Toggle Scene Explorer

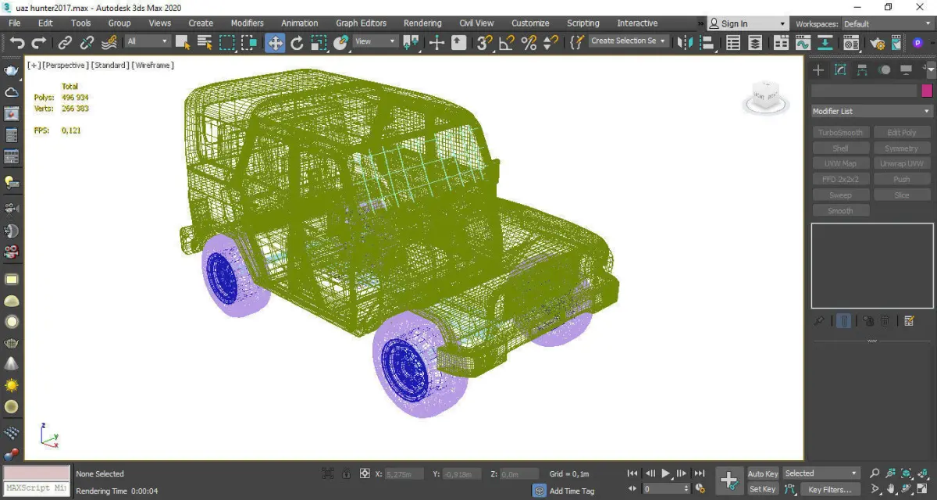click(732, 42)
